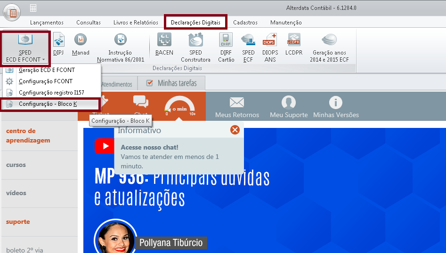Switch to the Cadastros ribbon tab
446x253 pixels.
point(245,23)
